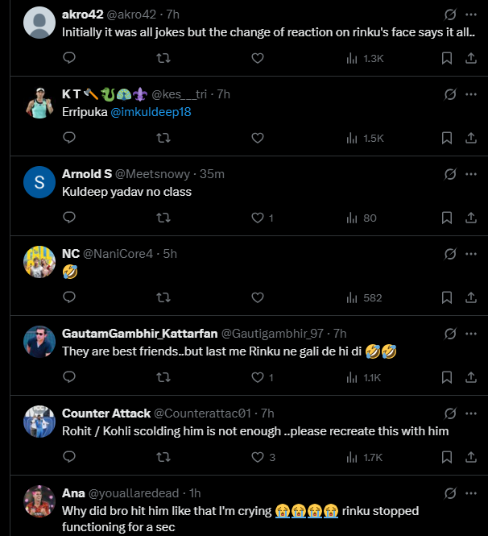Share Counter Attack's tweet
Image resolution: width=488 pixels, height=536 pixels.
point(470,457)
